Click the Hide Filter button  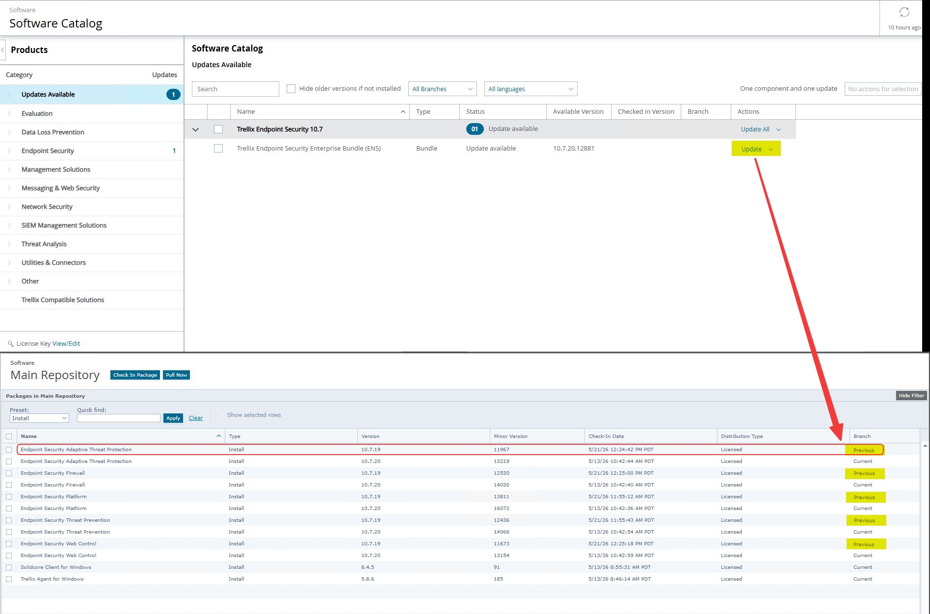911,396
